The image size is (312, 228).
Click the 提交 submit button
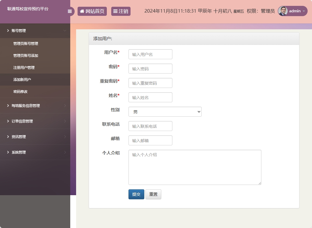pos(136,194)
